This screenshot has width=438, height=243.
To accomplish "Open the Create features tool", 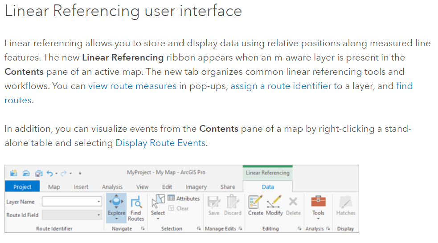I will pyautogui.click(x=256, y=206).
